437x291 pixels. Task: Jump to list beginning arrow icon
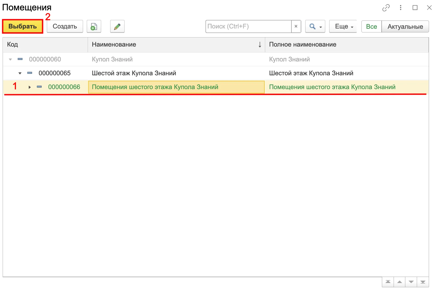[x=388, y=282]
